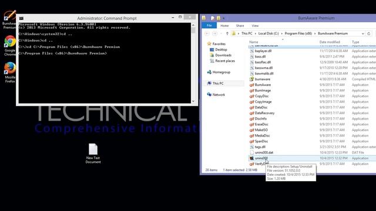
Task: Click the Command Prompt window system icon
Action: 21,18
